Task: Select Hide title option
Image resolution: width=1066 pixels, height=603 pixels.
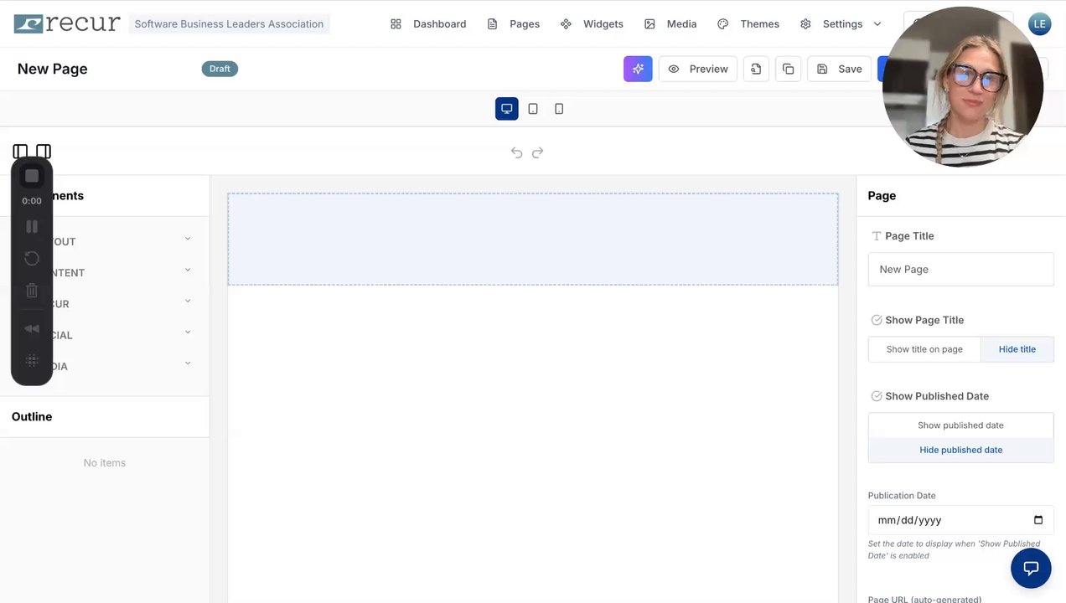Action: coord(1017,349)
